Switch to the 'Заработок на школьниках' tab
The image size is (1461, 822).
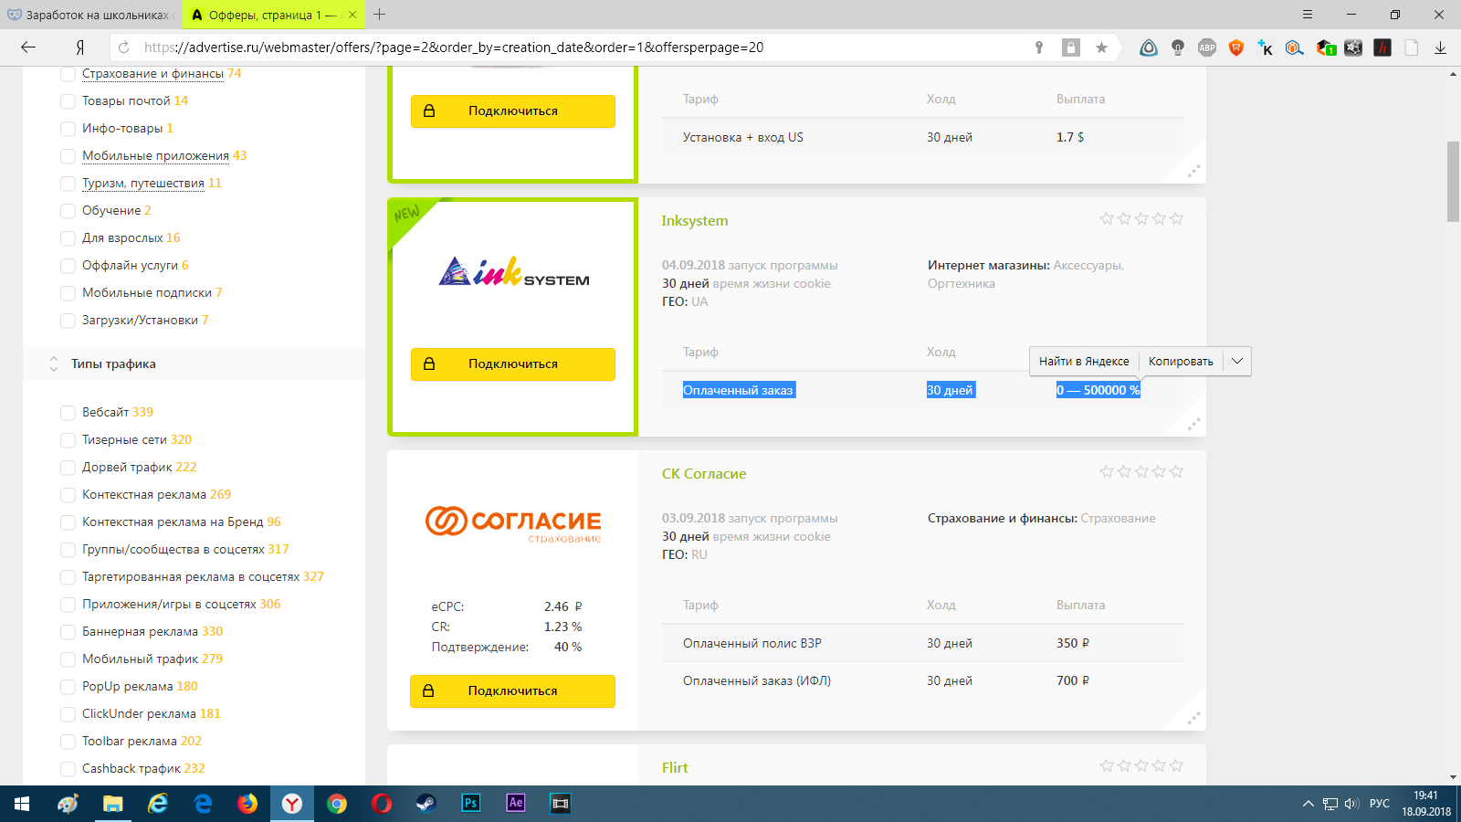91,15
